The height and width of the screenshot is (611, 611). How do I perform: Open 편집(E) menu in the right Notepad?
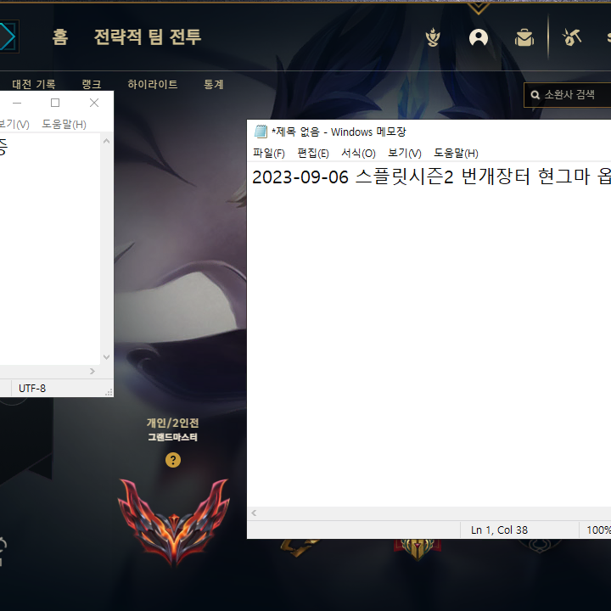click(313, 153)
